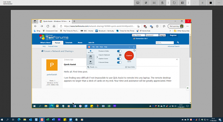The height and width of the screenshot is (122, 223).
Task: Toggle Copy to Clipboard switch
Action: pos(119,55)
